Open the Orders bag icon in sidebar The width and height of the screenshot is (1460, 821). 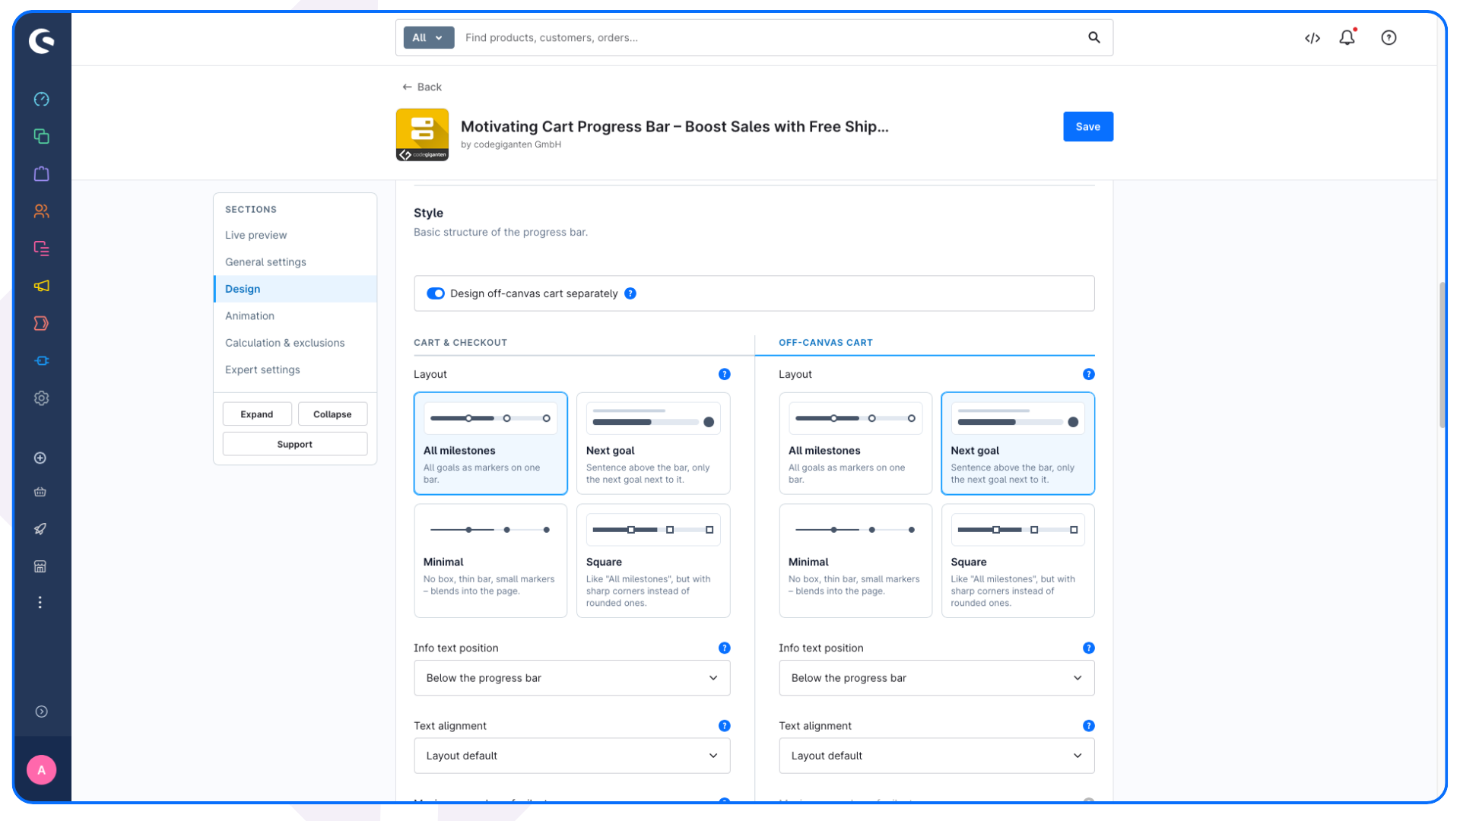pyautogui.click(x=42, y=174)
